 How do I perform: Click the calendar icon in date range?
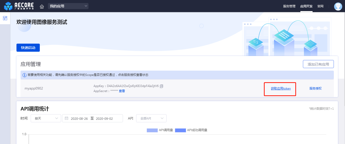tap(66, 118)
